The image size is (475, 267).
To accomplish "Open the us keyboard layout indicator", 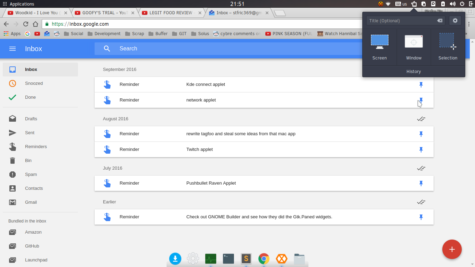I will point(401,4).
